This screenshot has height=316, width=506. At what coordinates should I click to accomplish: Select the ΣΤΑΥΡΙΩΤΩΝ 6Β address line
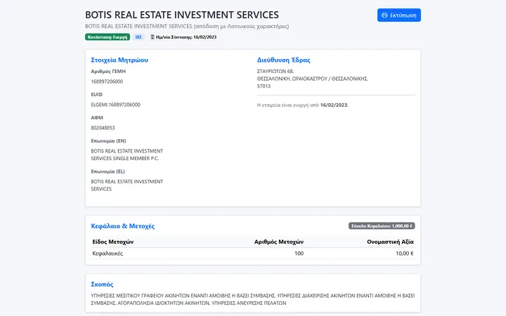(275, 71)
